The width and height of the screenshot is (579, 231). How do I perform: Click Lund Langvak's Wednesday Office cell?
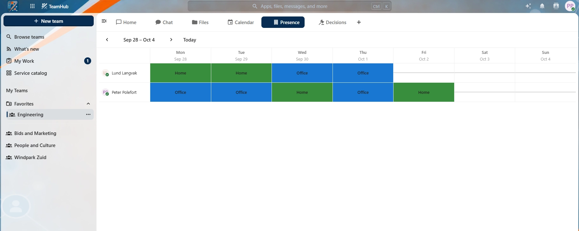[x=302, y=73]
